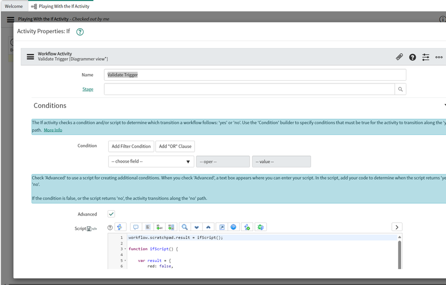Click the find previous up arrow
446x285 pixels.
208,227
